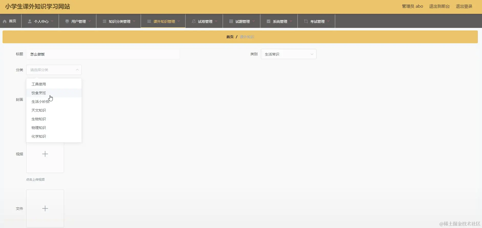Screen dimensions: 482x228
Task: Click the person icon beside 个人中心
Action: coord(30,21)
